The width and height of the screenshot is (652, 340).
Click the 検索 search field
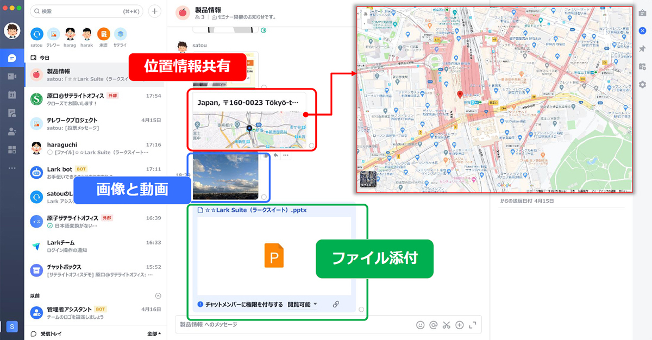(87, 11)
